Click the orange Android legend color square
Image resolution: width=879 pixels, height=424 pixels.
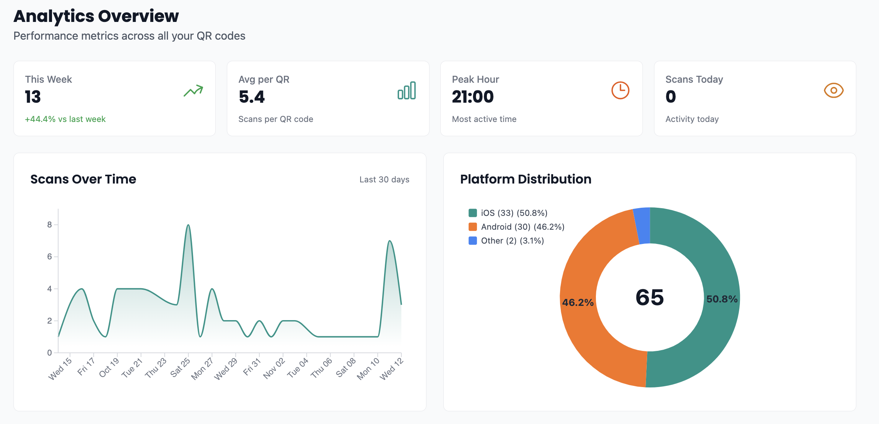point(472,226)
